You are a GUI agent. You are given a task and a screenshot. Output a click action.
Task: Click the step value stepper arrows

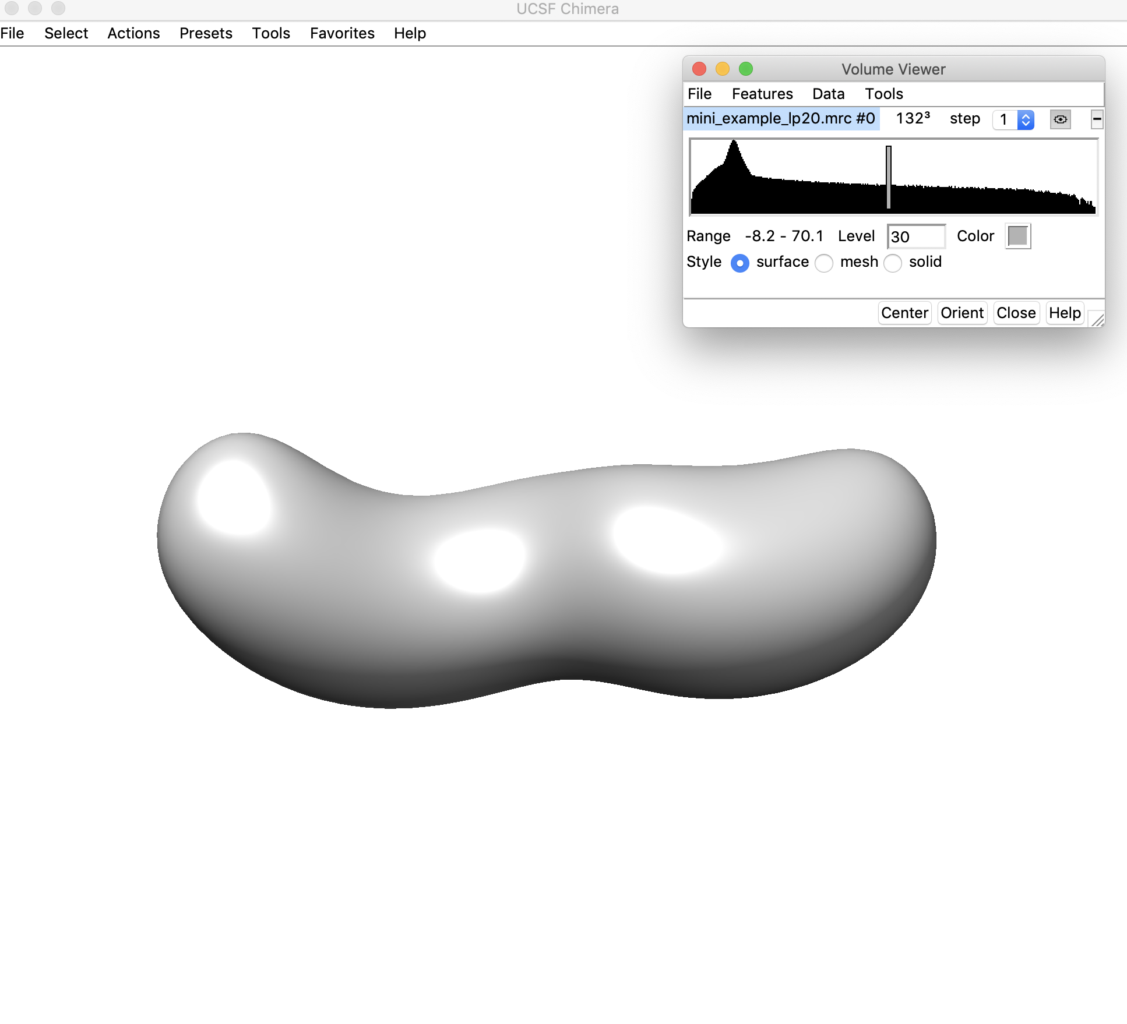point(1026,119)
